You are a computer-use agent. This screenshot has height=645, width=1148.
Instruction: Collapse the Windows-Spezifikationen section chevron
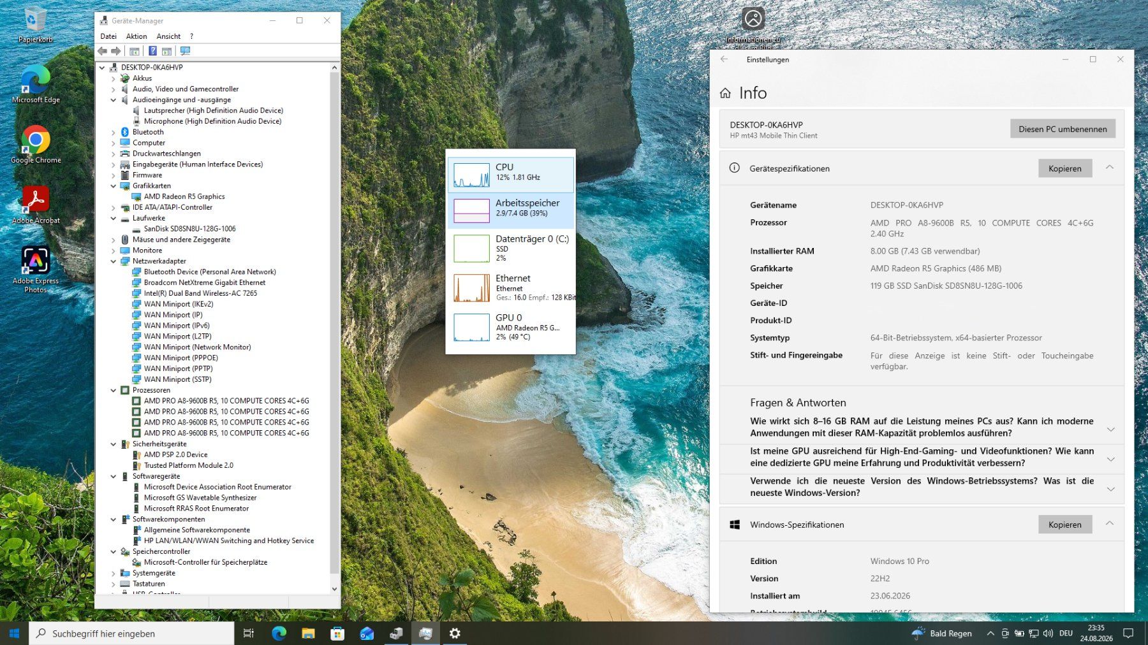1110,524
